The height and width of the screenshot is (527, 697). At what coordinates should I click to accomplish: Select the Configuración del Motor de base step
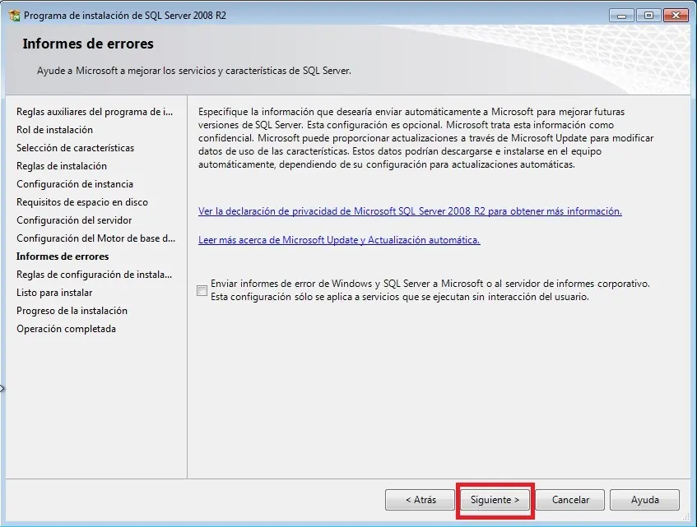[x=96, y=238]
